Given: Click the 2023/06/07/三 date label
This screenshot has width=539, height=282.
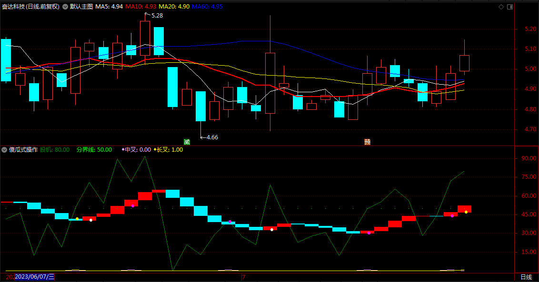Looking at the screenshot, I should click(34, 277).
